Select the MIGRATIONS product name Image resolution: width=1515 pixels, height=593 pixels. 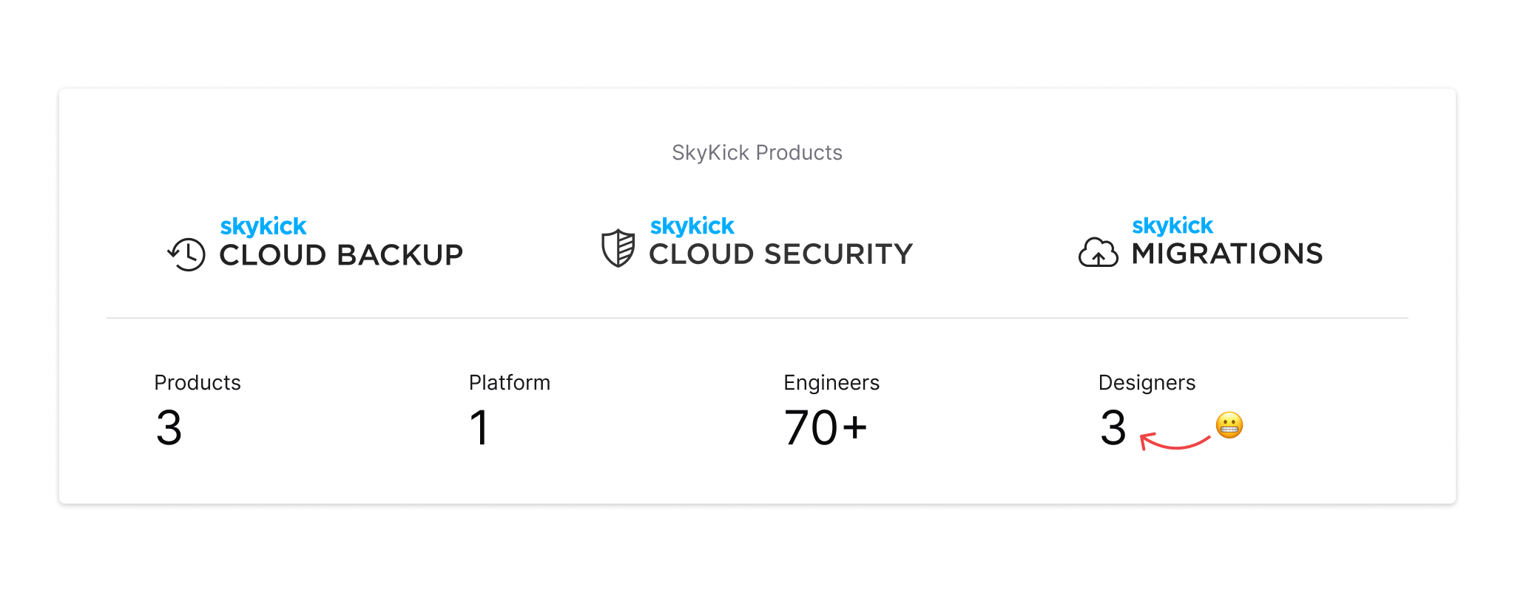coord(1227,254)
